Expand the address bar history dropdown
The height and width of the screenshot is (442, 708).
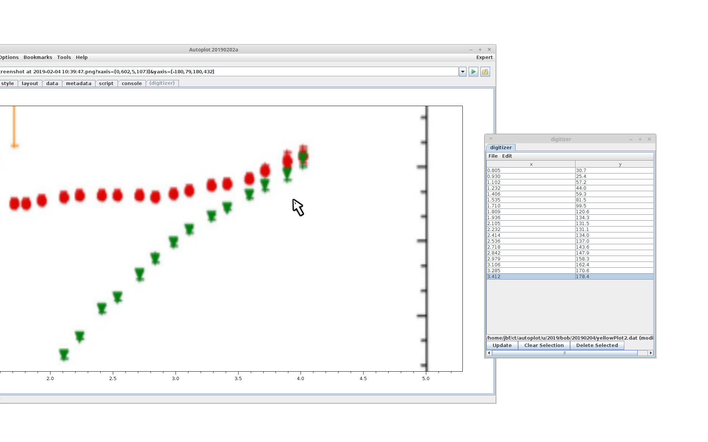[x=463, y=72]
